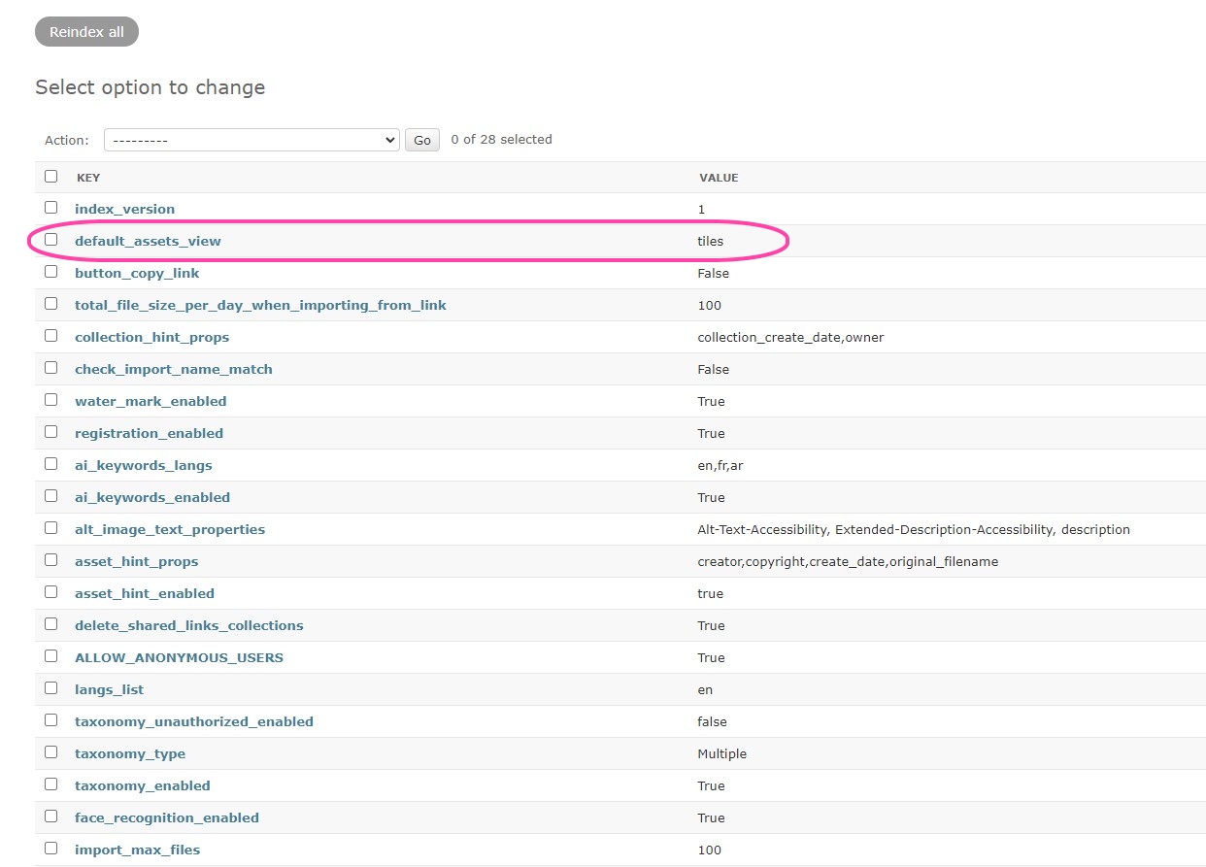Check the delete_shared_links_collections row checkbox
The width and height of the screenshot is (1206, 867).
click(50, 624)
